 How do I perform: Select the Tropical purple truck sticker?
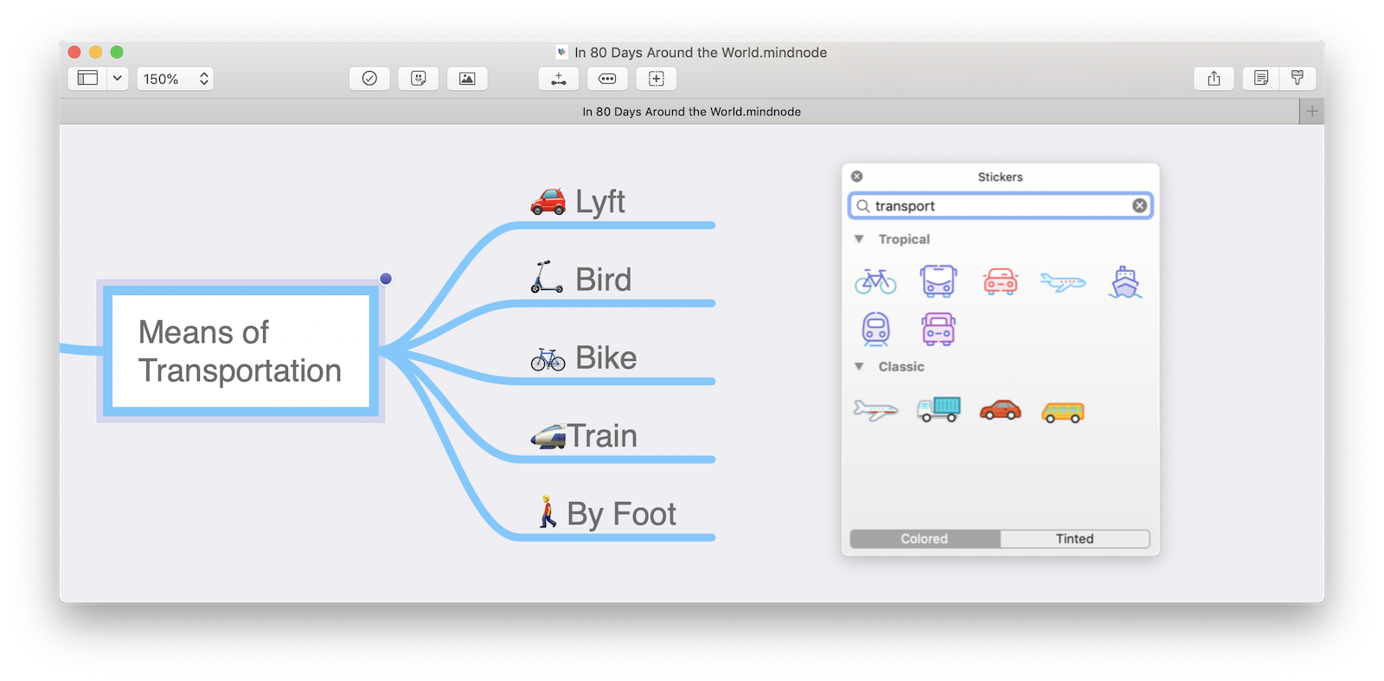[939, 330]
